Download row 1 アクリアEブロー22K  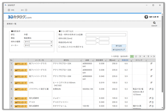(x=21, y=64)
